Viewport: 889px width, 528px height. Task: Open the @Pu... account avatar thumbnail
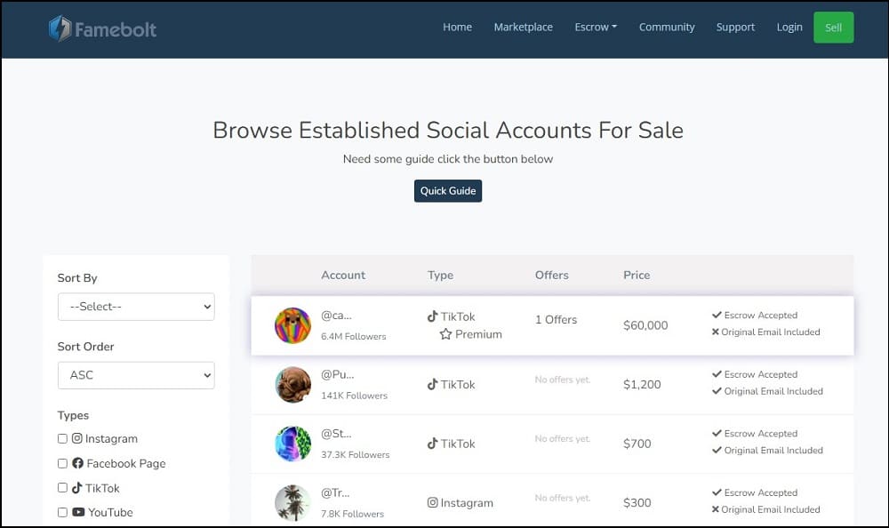pyautogui.click(x=293, y=385)
